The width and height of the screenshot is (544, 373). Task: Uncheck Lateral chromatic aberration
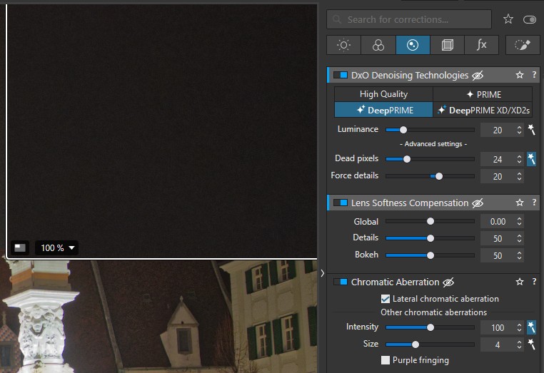385,299
